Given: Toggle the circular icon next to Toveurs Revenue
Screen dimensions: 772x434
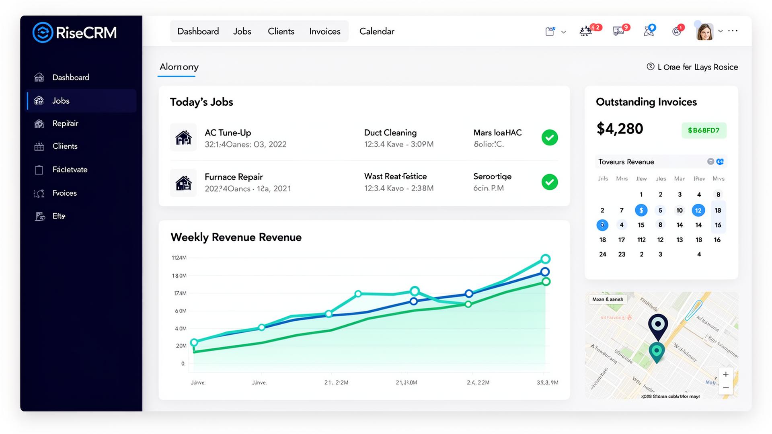Looking at the screenshot, I should click(x=710, y=162).
